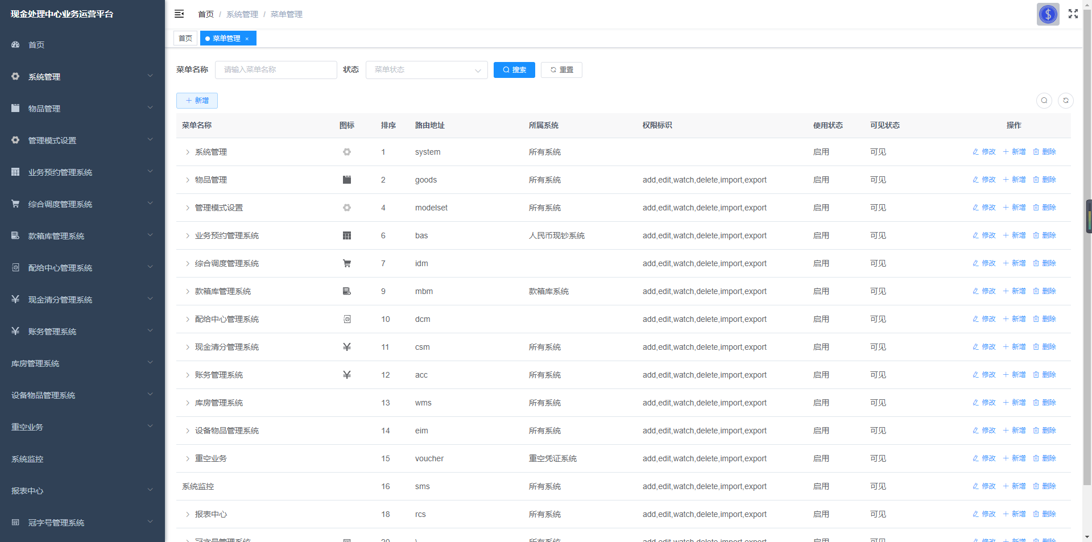Image resolution: width=1092 pixels, height=542 pixels.
Task: Click 删除 in the 配给中心管理系统 row
Action: click(x=1044, y=319)
